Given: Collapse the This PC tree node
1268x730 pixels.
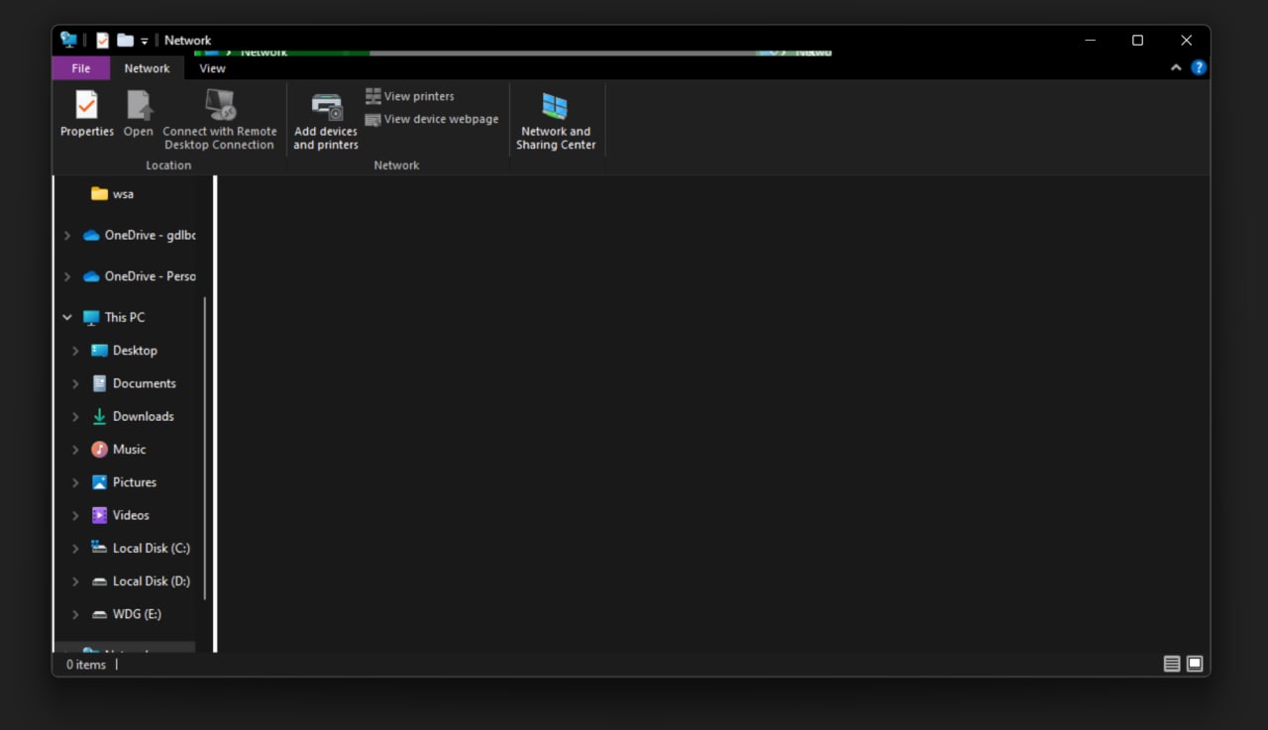Looking at the screenshot, I should tap(66, 317).
